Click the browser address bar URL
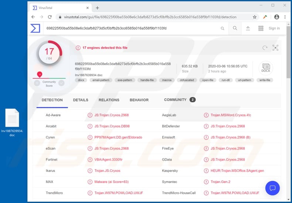 tap(150, 17)
